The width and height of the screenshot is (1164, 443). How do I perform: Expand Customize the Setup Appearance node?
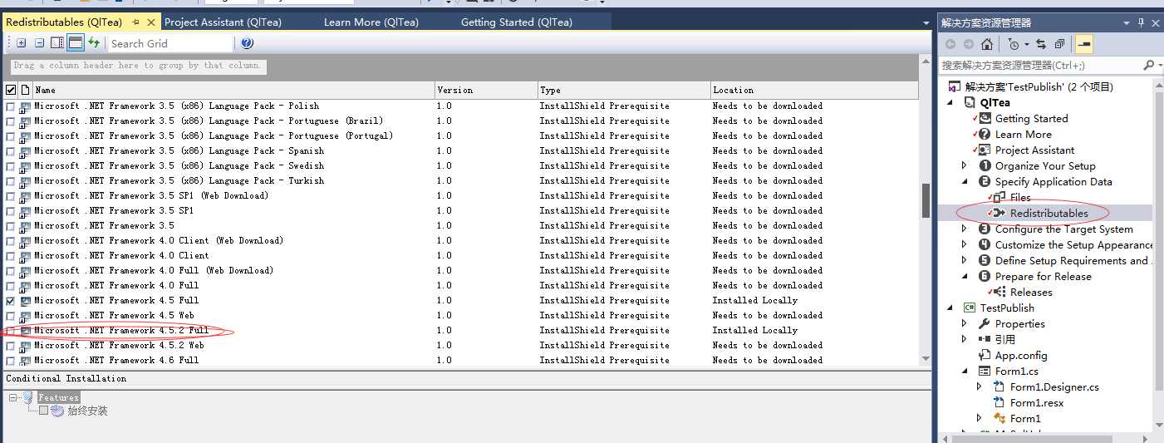pyautogui.click(x=965, y=244)
